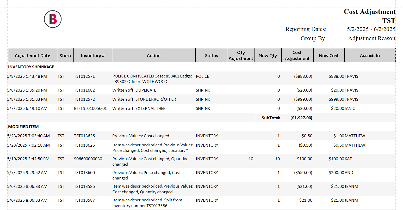Viewport: 403px width, 210px height.
Task: Click inventory number 906600000030
Action: (88, 159)
